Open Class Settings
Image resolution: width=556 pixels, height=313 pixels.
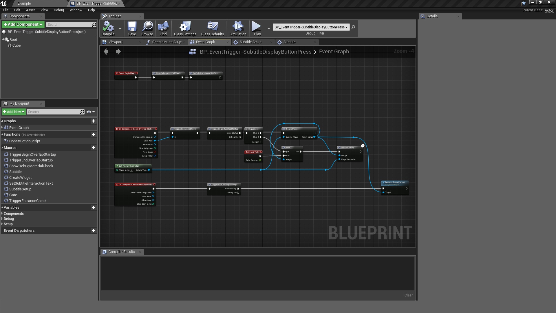click(x=184, y=28)
